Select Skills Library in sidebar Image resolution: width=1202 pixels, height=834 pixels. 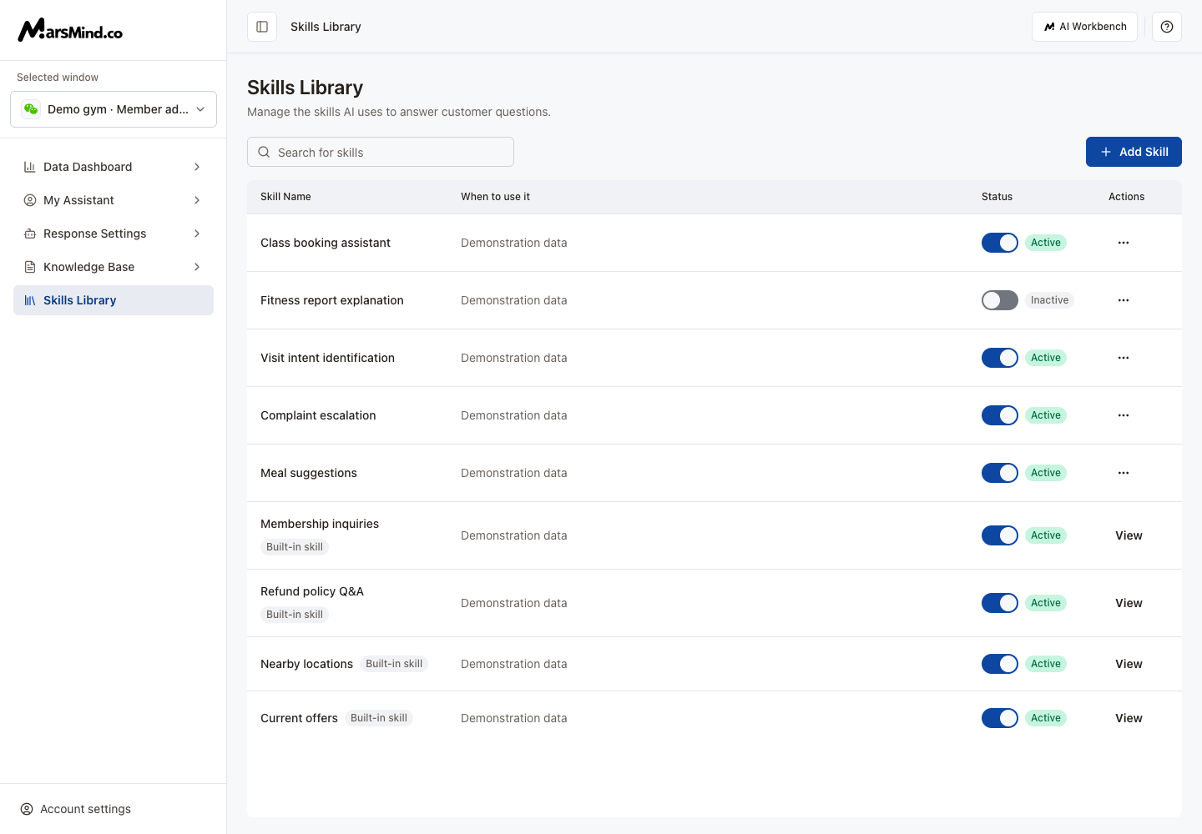pyautogui.click(x=114, y=300)
